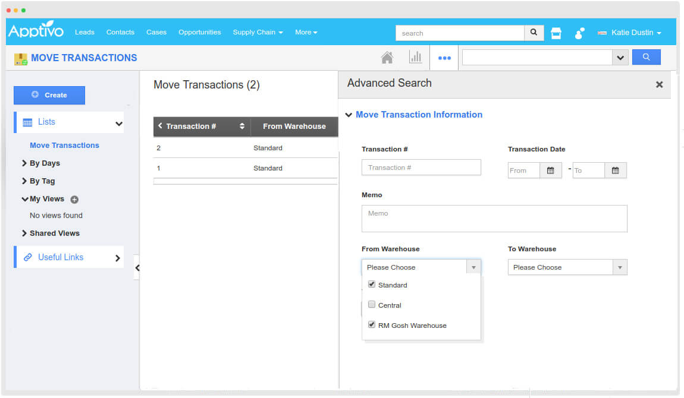Image resolution: width=684 pixels, height=398 pixels.
Task: Uncheck the RM Gosh Warehouse checkbox
Action: 372,325
